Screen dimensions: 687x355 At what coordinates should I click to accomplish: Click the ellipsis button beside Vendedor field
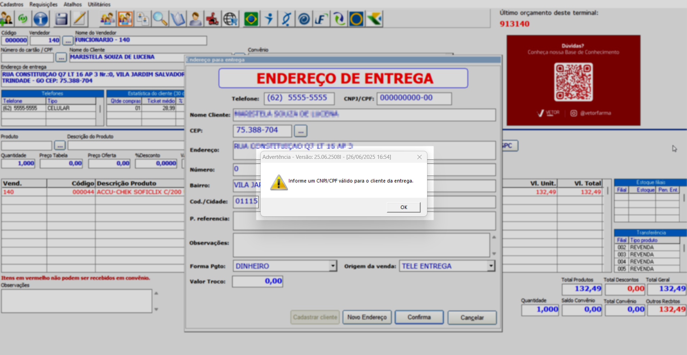[68, 41]
